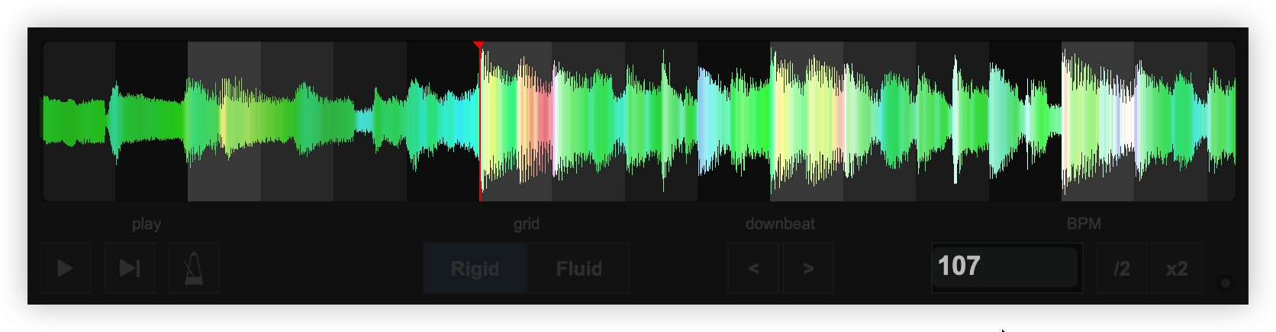
Task: Click the play-from-next-marker skip icon
Action: point(130,268)
